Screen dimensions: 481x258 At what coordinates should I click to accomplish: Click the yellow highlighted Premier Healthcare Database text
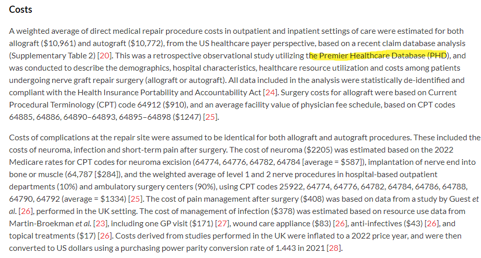click(x=372, y=56)
